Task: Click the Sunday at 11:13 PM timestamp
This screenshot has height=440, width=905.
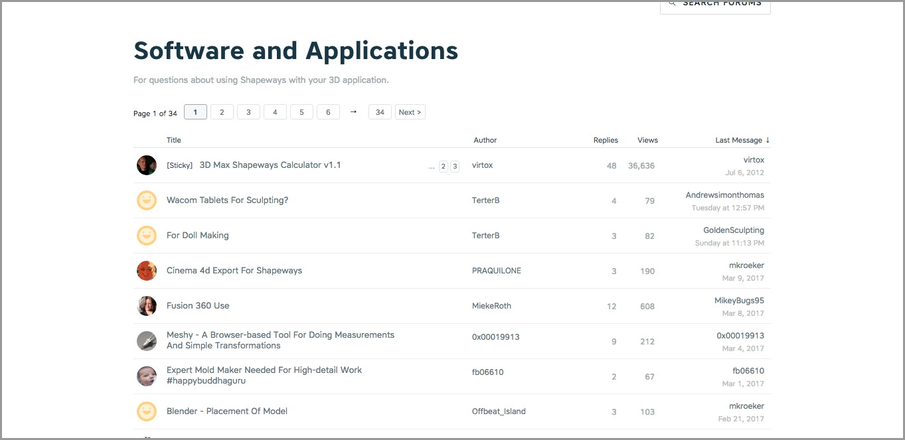Action: click(x=729, y=243)
